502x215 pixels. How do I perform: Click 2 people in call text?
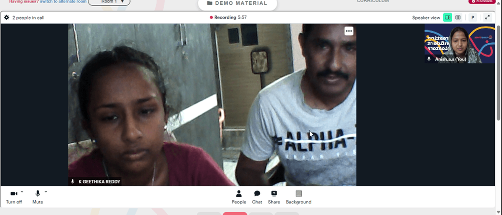pyautogui.click(x=28, y=18)
